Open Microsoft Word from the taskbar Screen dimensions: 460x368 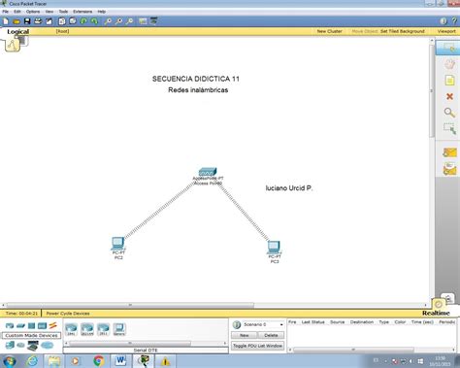[x=120, y=360]
